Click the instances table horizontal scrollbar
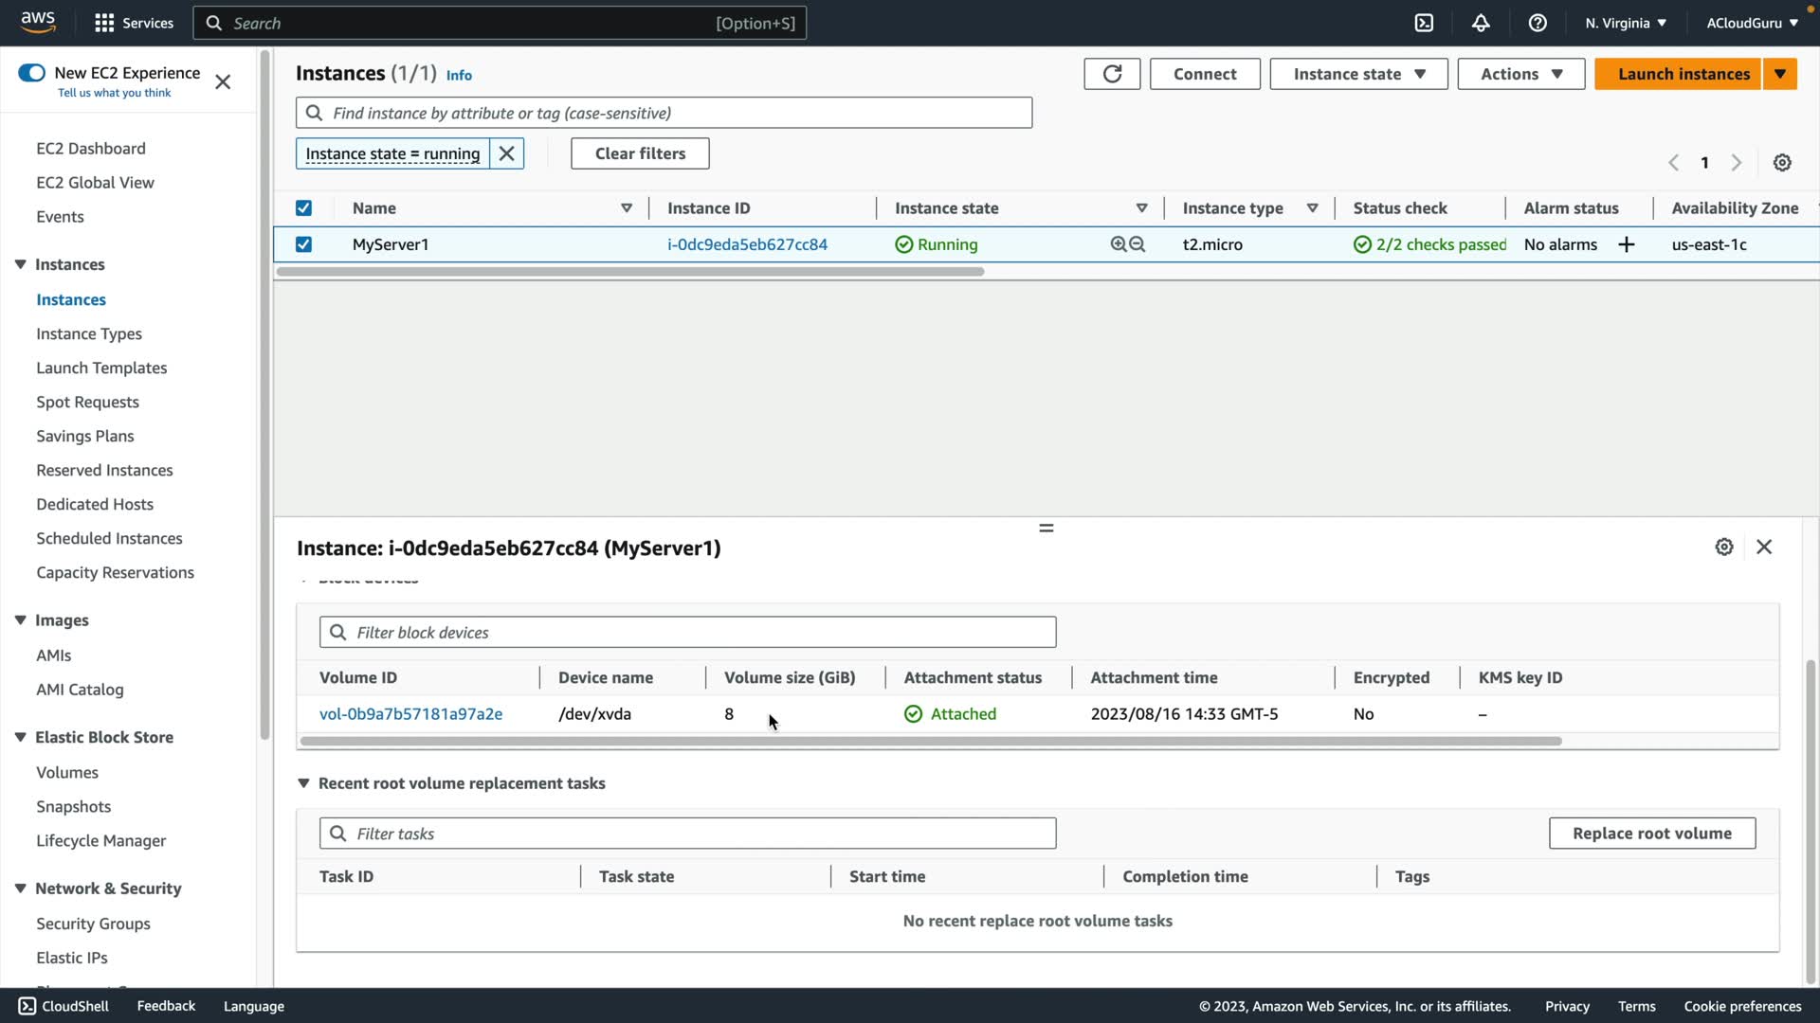This screenshot has width=1820, height=1023. (630, 272)
